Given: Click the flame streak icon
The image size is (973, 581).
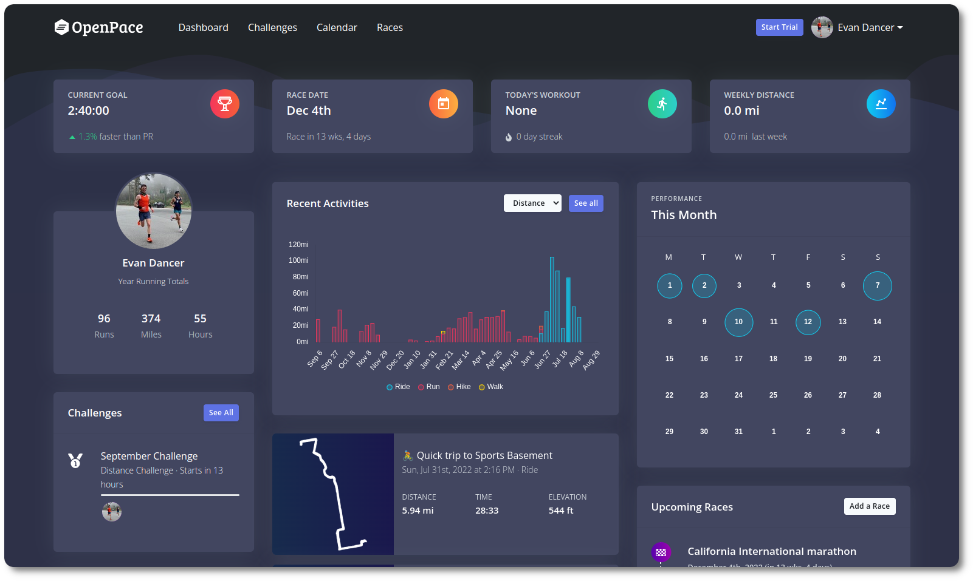Looking at the screenshot, I should (x=509, y=137).
